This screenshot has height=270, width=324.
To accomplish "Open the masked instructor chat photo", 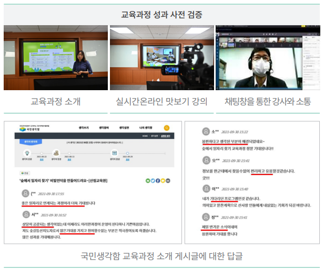I will click(x=267, y=58).
